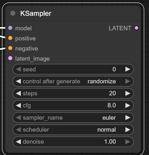Screen dimensions: 149x155
Task: Click the pink LATENT output socket
Action: (136, 28)
